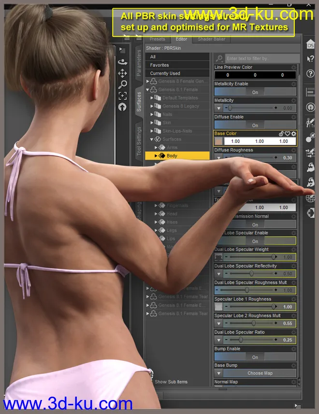Toggle Transmission Normal On switch

coord(255,224)
